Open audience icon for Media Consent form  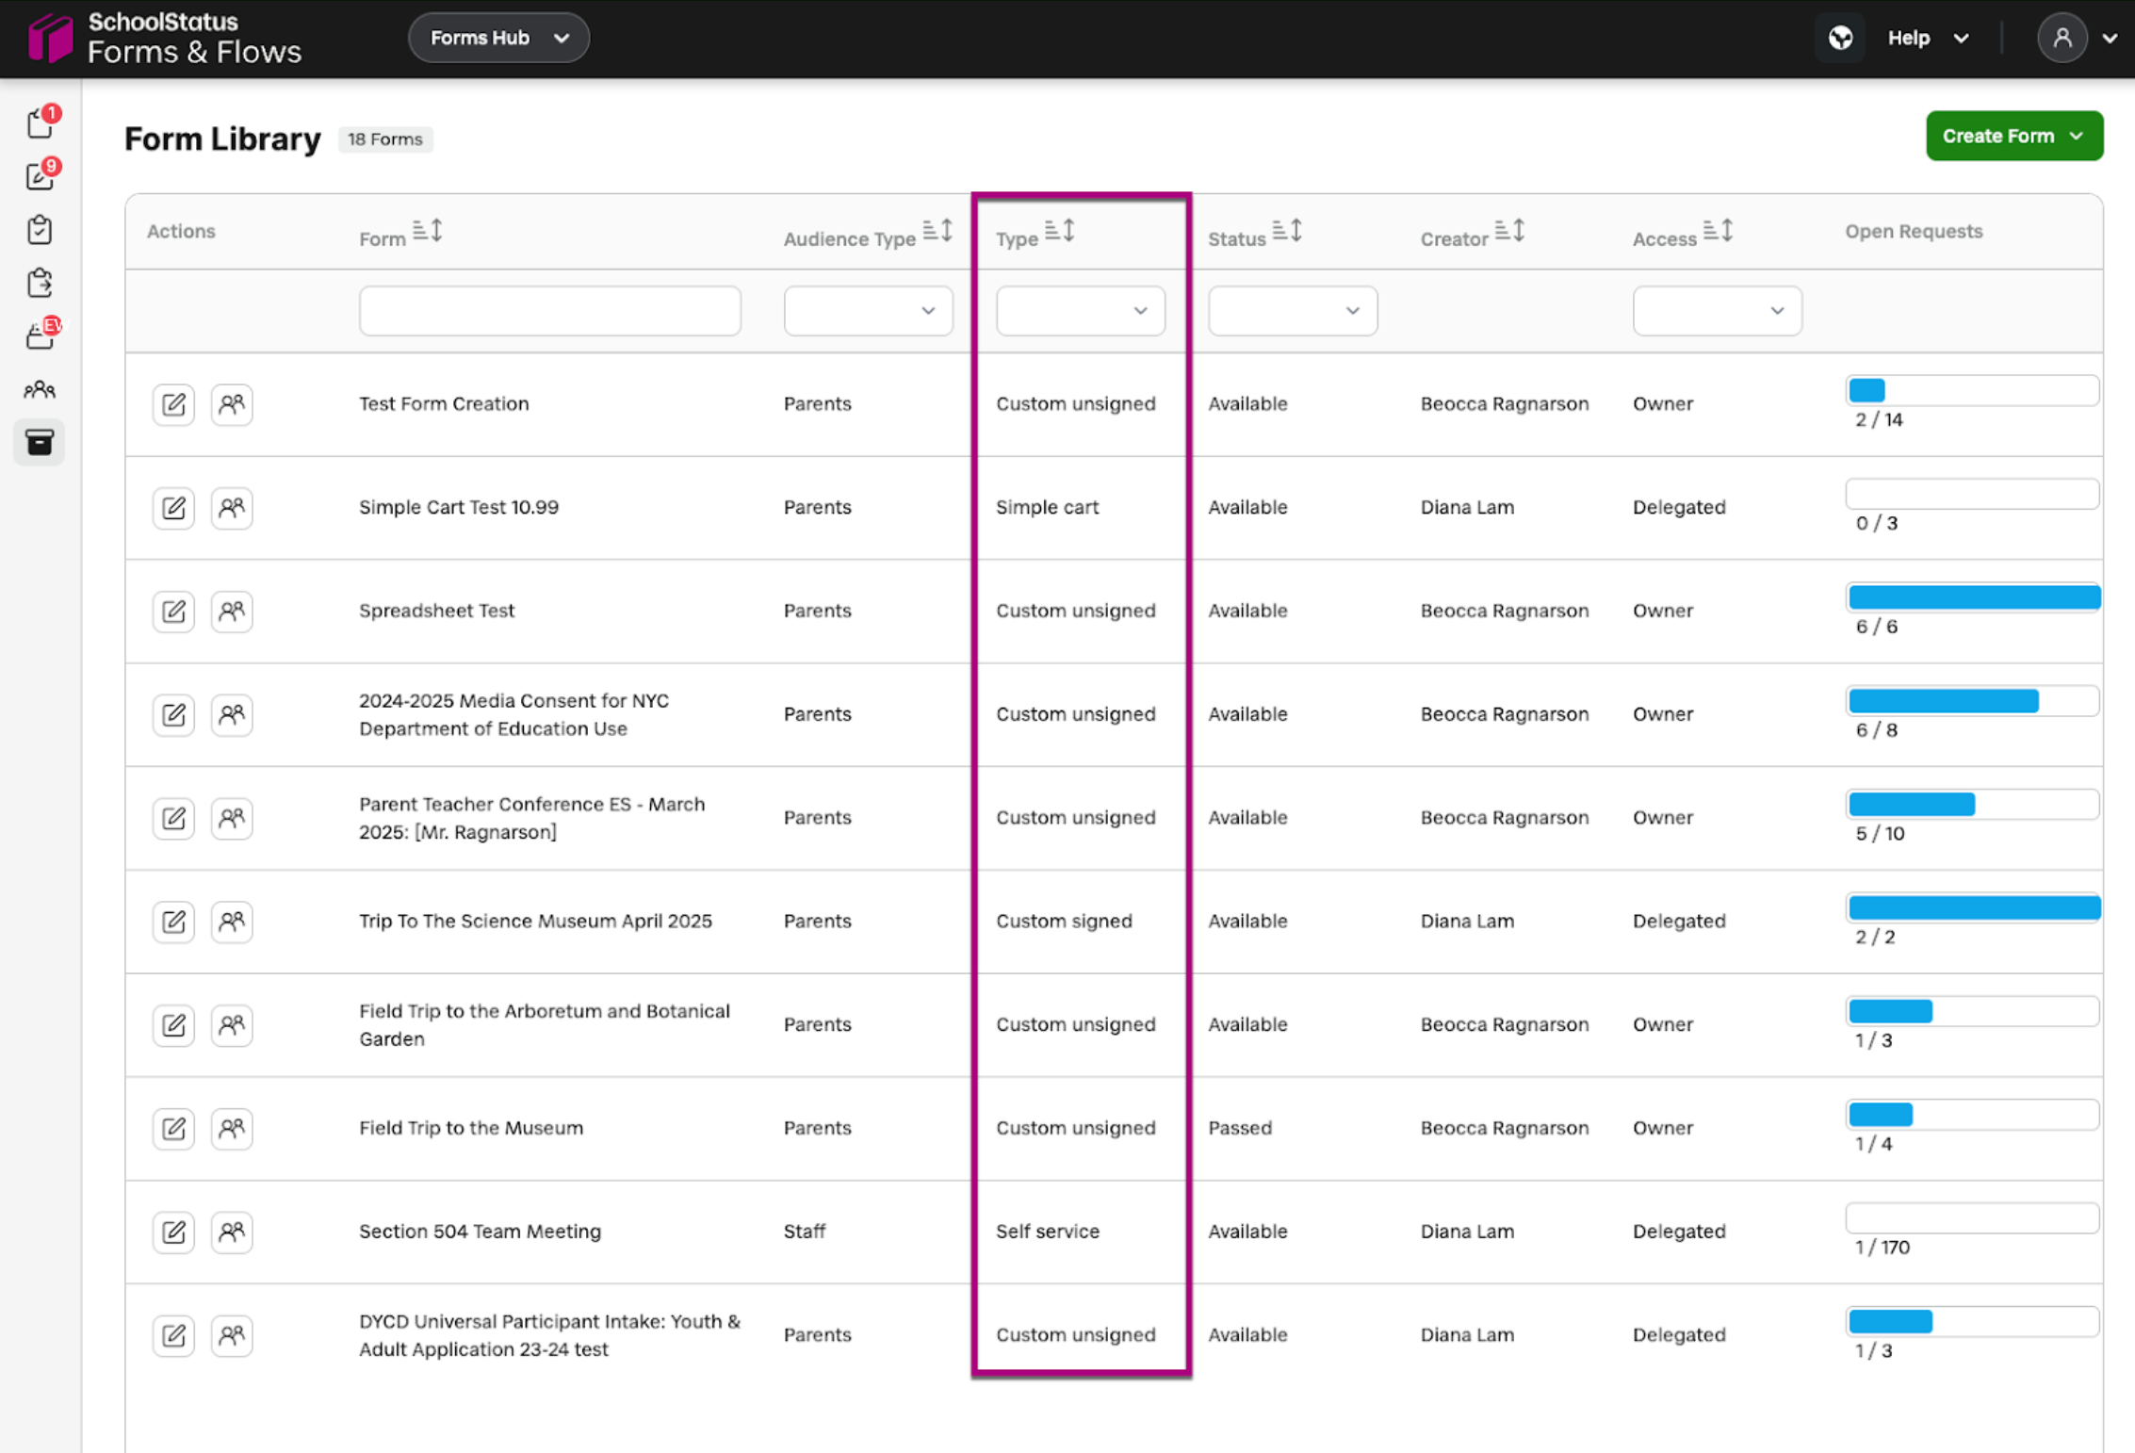click(232, 714)
